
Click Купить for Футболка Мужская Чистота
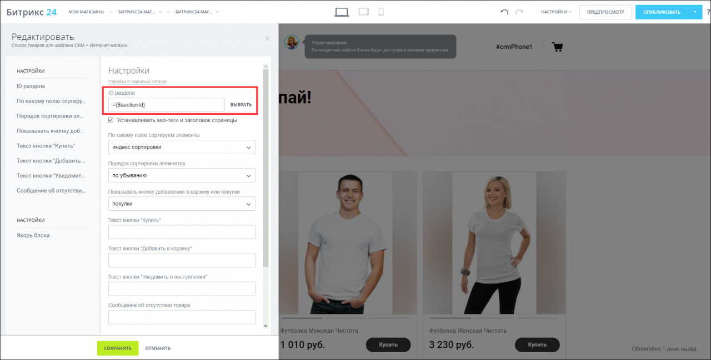(x=388, y=344)
